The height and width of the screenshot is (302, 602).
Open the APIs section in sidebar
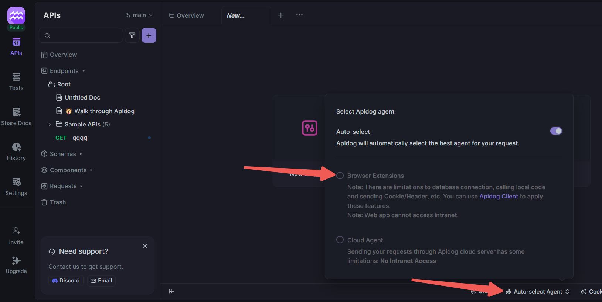click(16, 47)
